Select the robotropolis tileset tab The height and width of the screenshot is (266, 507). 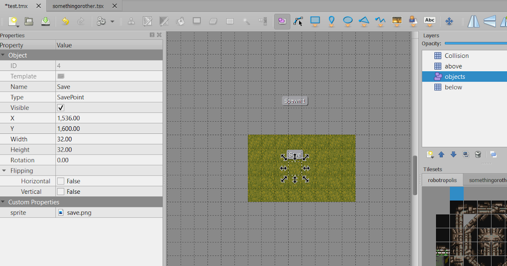coord(442,179)
